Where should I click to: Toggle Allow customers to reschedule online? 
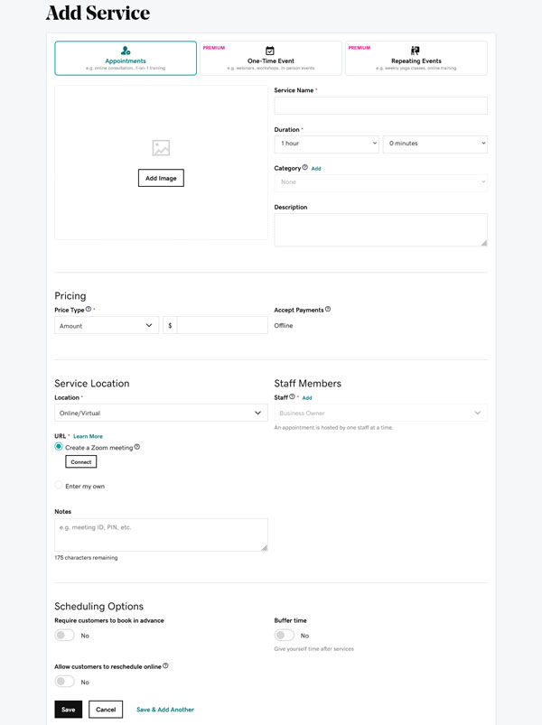[64, 682]
